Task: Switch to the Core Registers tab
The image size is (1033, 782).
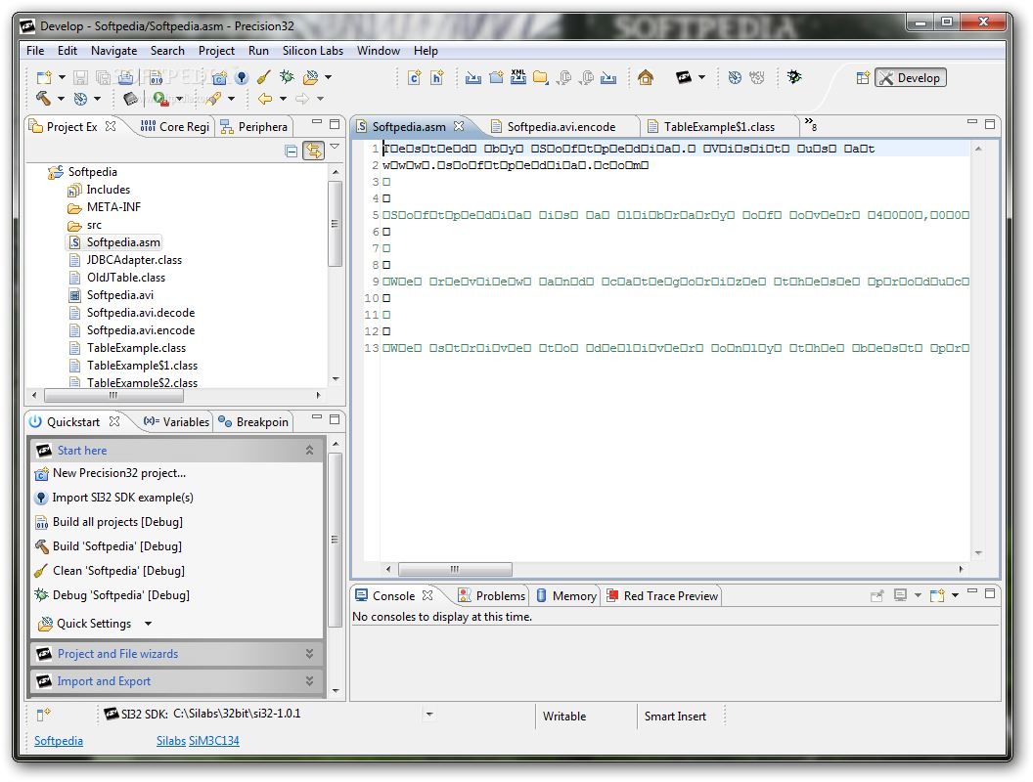Action: [176, 126]
